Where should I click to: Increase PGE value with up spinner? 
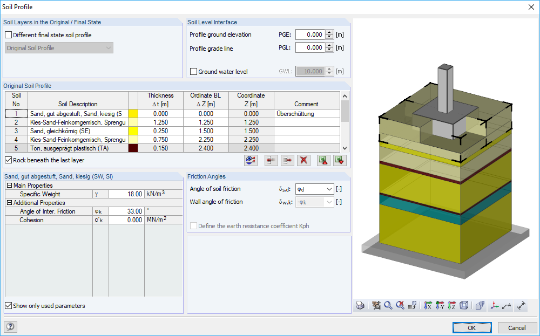[329, 32]
